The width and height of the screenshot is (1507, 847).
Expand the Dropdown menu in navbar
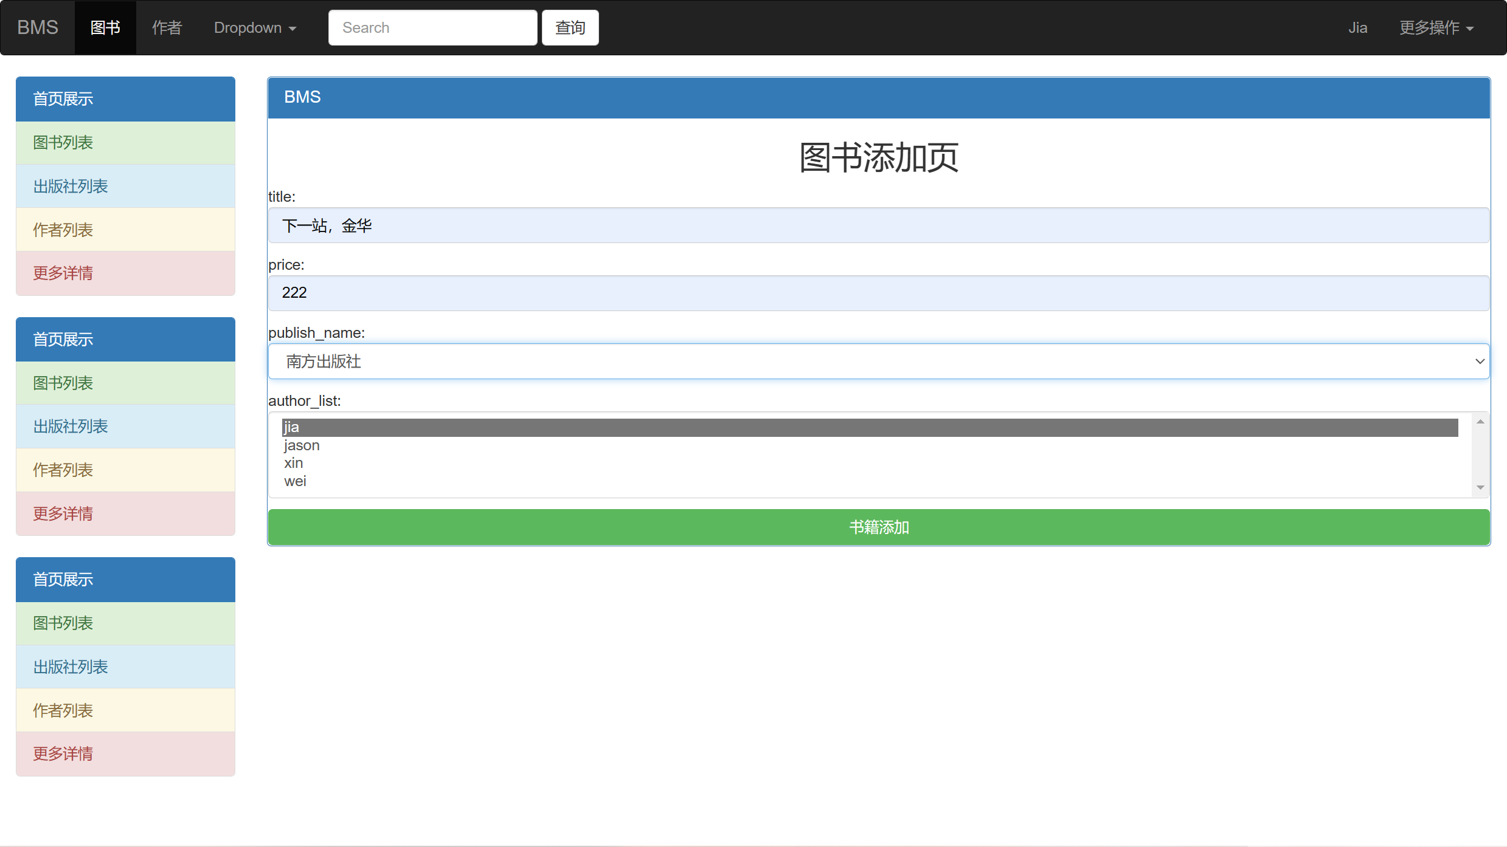tap(254, 28)
